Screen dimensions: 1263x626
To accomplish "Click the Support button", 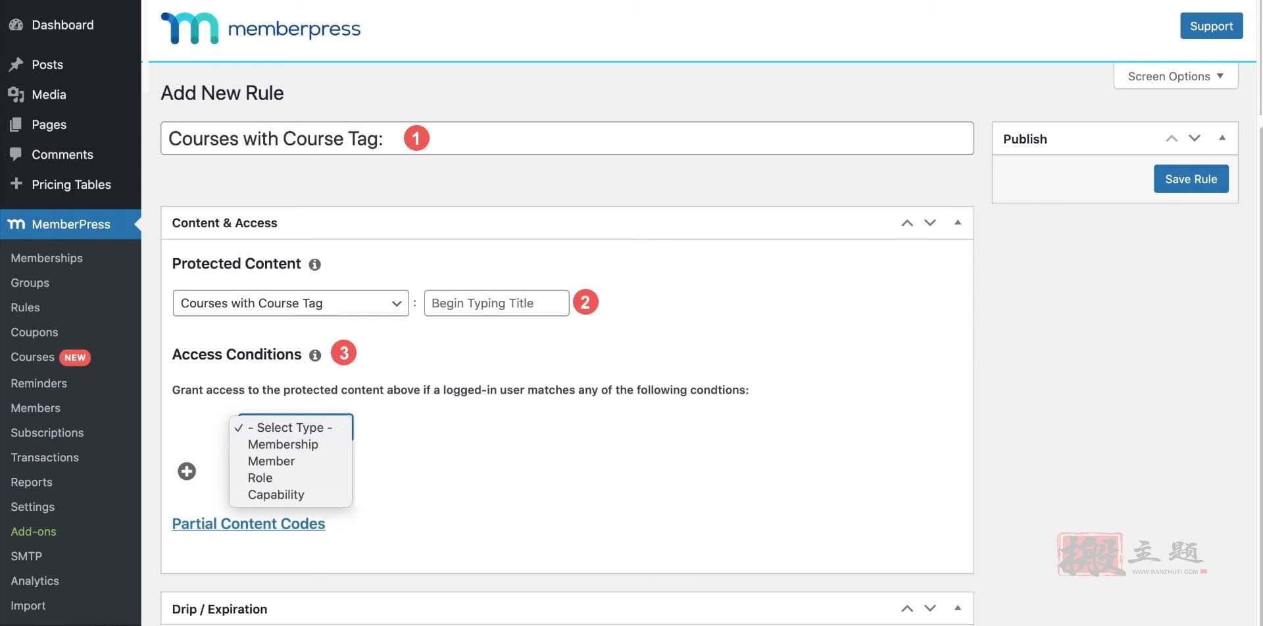I will (1211, 26).
